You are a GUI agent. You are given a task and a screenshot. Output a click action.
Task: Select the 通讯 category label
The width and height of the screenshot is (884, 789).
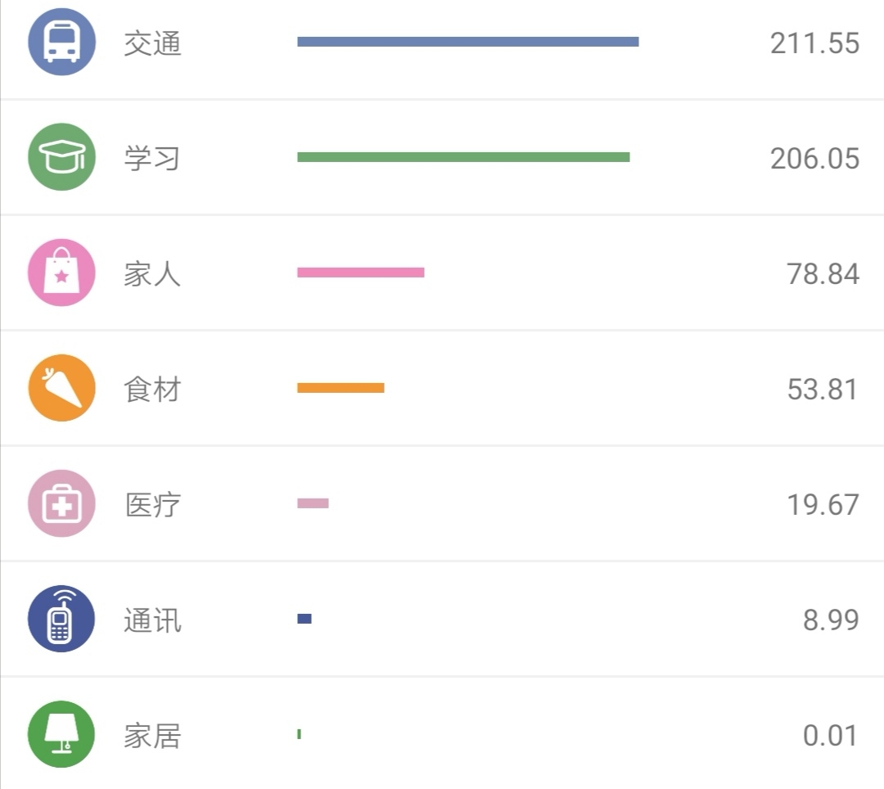tap(153, 620)
